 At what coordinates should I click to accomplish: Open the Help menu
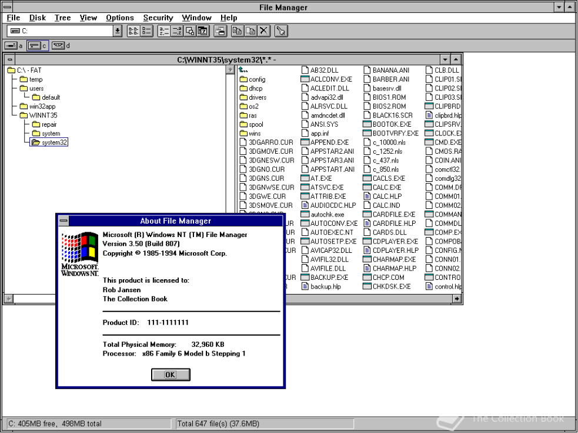(229, 18)
